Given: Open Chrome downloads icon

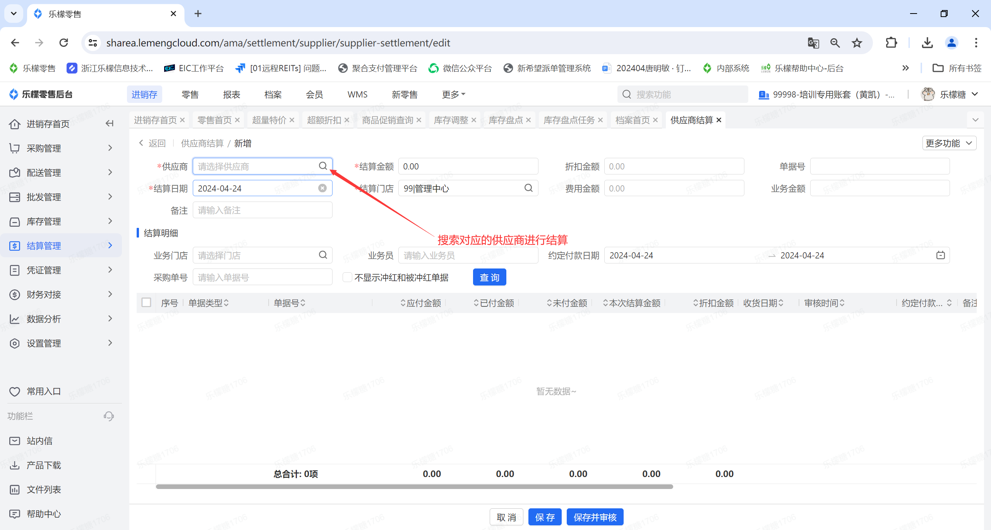Looking at the screenshot, I should coord(927,43).
